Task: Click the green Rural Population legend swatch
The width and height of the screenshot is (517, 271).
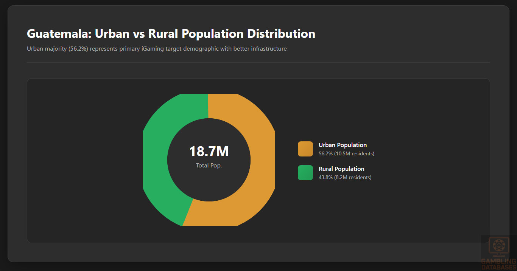Action: point(305,173)
